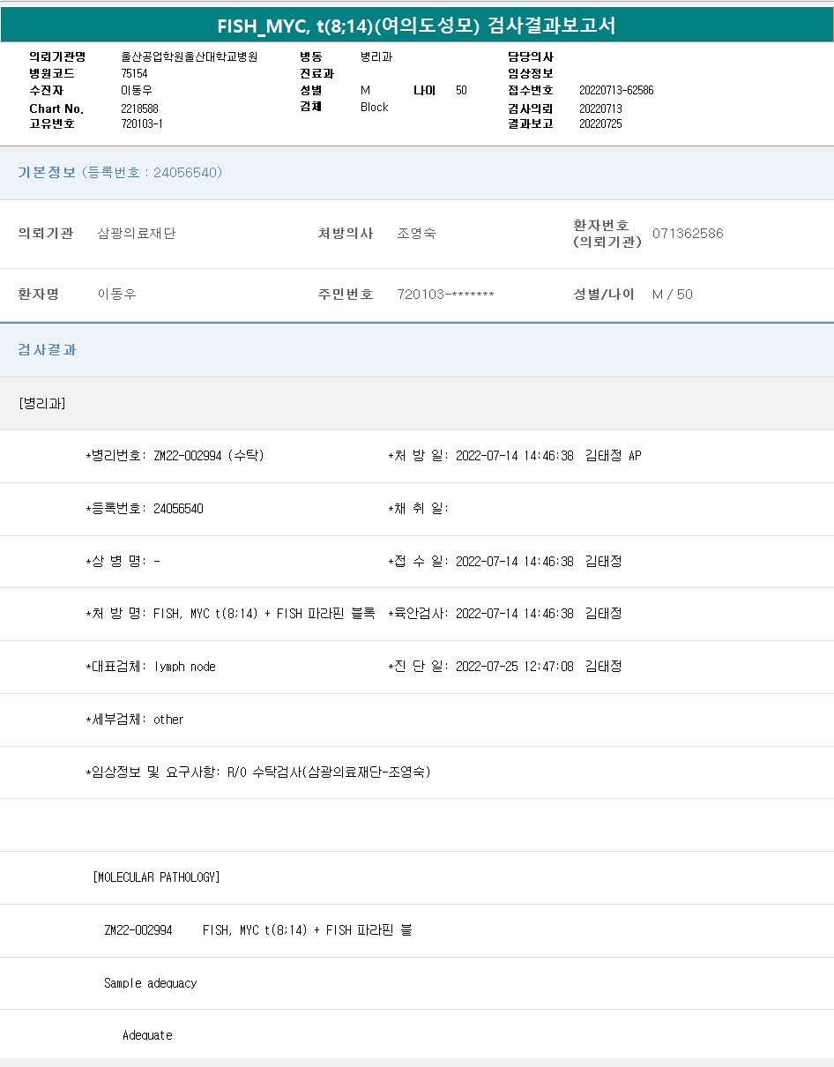Click the Adequate sample result text
The width and height of the screenshot is (834, 1067).
(x=147, y=1035)
